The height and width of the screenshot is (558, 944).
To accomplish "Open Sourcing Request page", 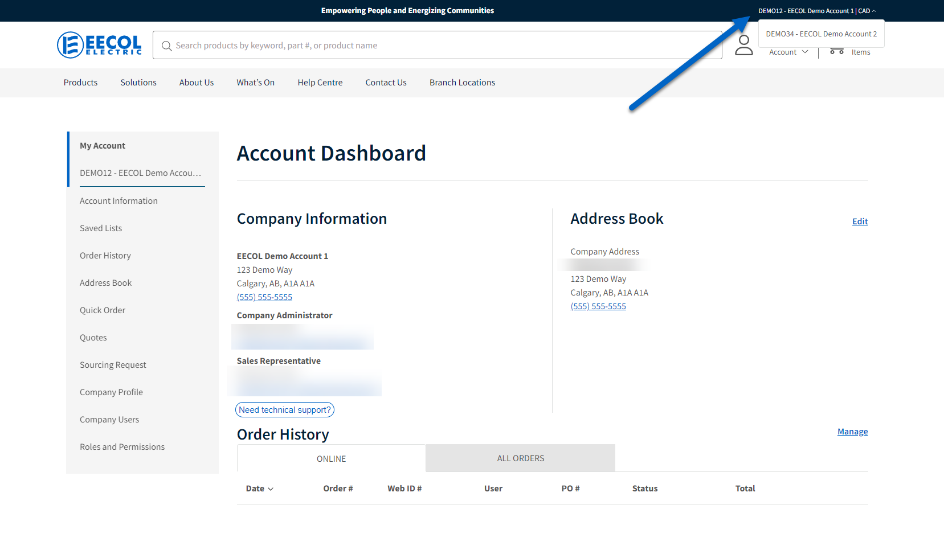I will [x=113, y=365].
